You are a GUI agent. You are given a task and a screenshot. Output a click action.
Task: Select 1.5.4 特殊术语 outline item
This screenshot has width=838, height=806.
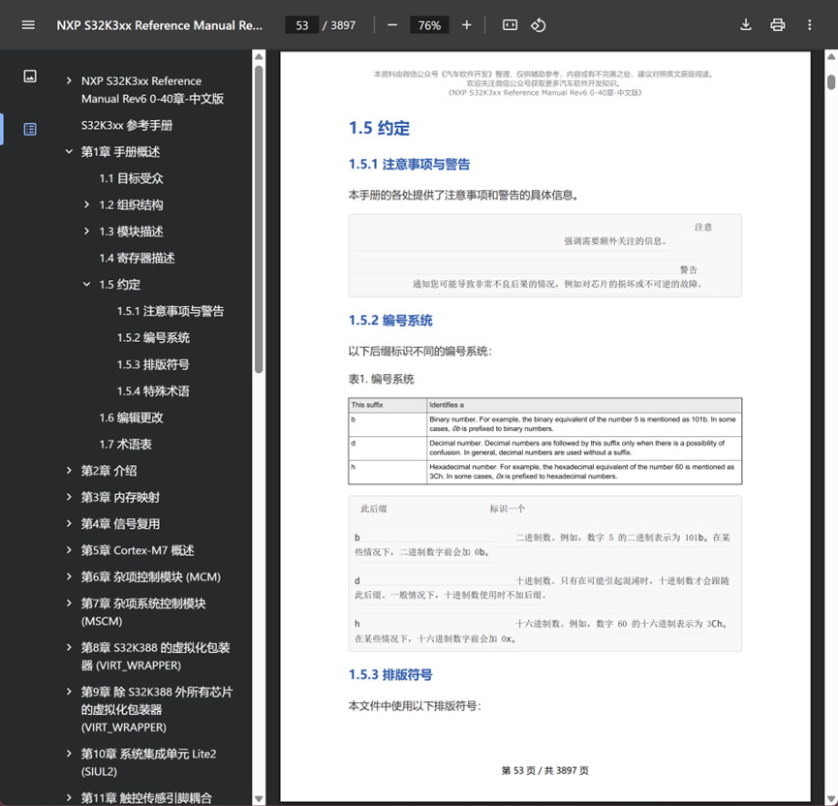click(x=153, y=391)
